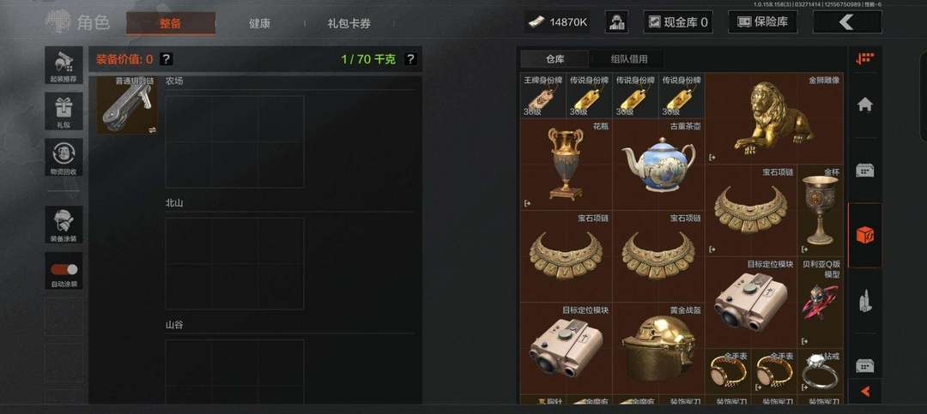Click help icon next to 装备价值
Screen dimensions: 927x414
pyautogui.click(x=167, y=59)
